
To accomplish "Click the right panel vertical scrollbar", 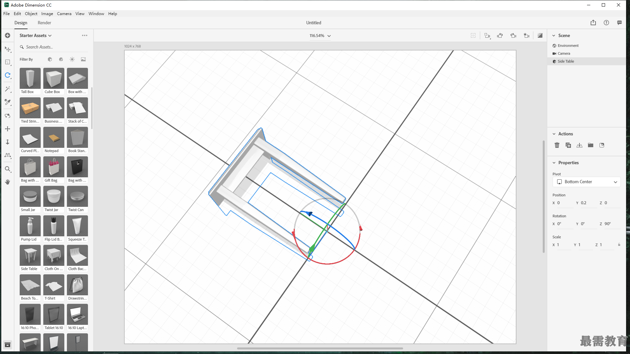I will tap(544, 197).
